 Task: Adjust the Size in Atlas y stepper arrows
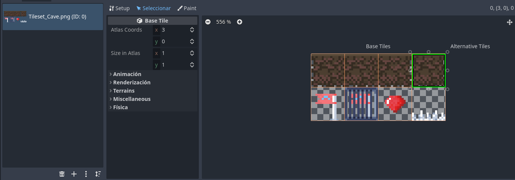tap(192, 65)
